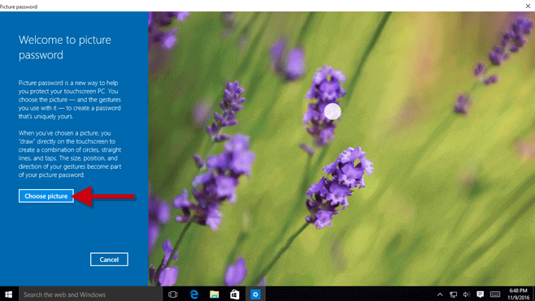
Task: Open the Store app on the taskbar
Action: coord(235,295)
